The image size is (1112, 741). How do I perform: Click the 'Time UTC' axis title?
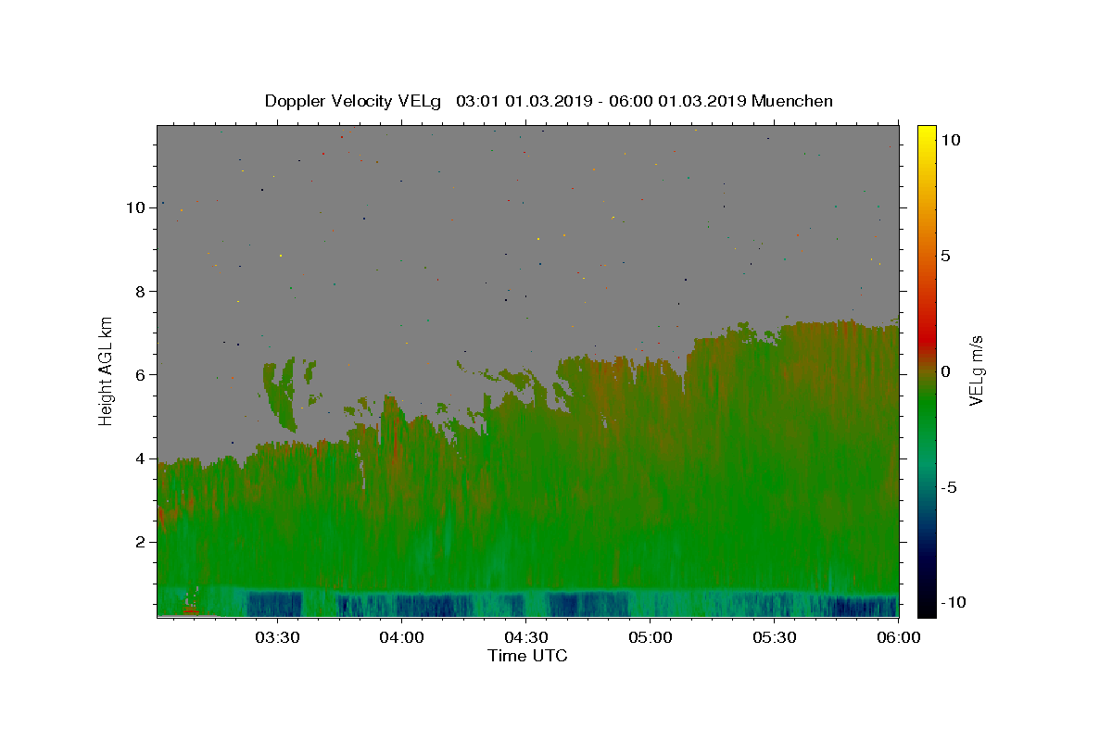527,656
